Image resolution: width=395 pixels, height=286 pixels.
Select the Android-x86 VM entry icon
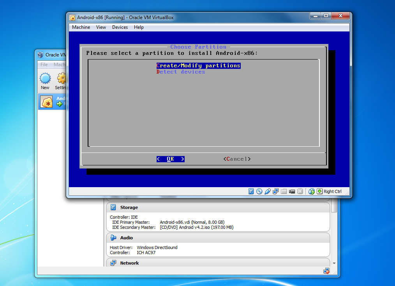click(x=47, y=102)
